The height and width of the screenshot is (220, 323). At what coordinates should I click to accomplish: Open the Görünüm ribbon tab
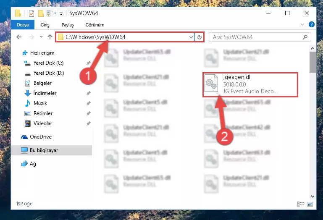95,25
